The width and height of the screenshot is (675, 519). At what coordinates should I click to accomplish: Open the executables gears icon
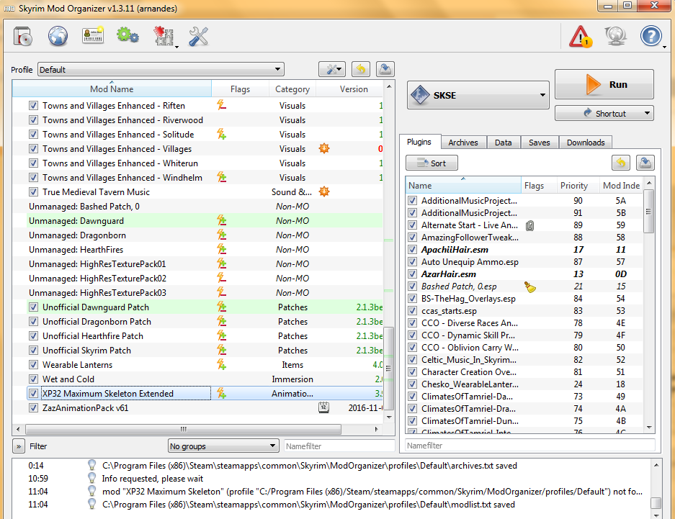[128, 35]
